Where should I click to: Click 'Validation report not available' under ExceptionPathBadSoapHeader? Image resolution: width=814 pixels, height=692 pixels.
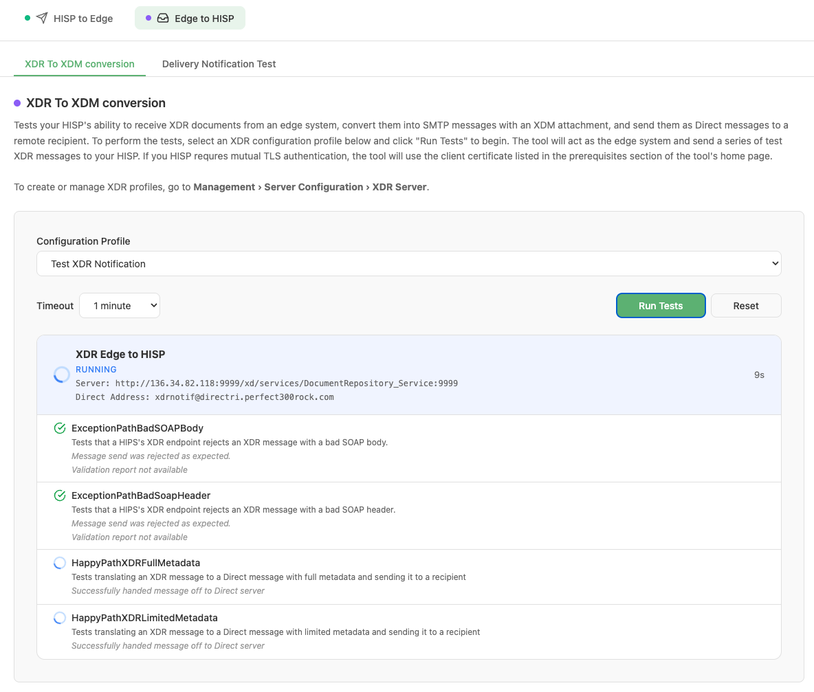pyautogui.click(x=129, y=537)
